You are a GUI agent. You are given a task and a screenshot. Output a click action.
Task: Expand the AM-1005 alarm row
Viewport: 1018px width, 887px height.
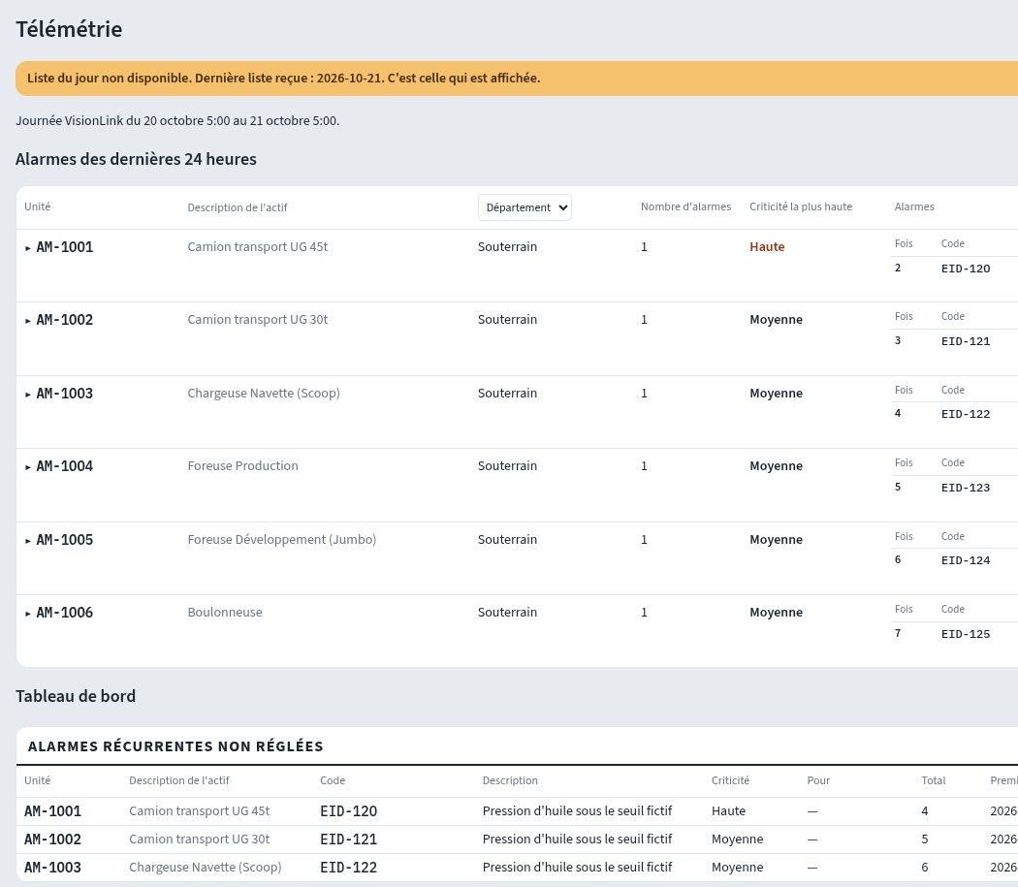[28, 540]
